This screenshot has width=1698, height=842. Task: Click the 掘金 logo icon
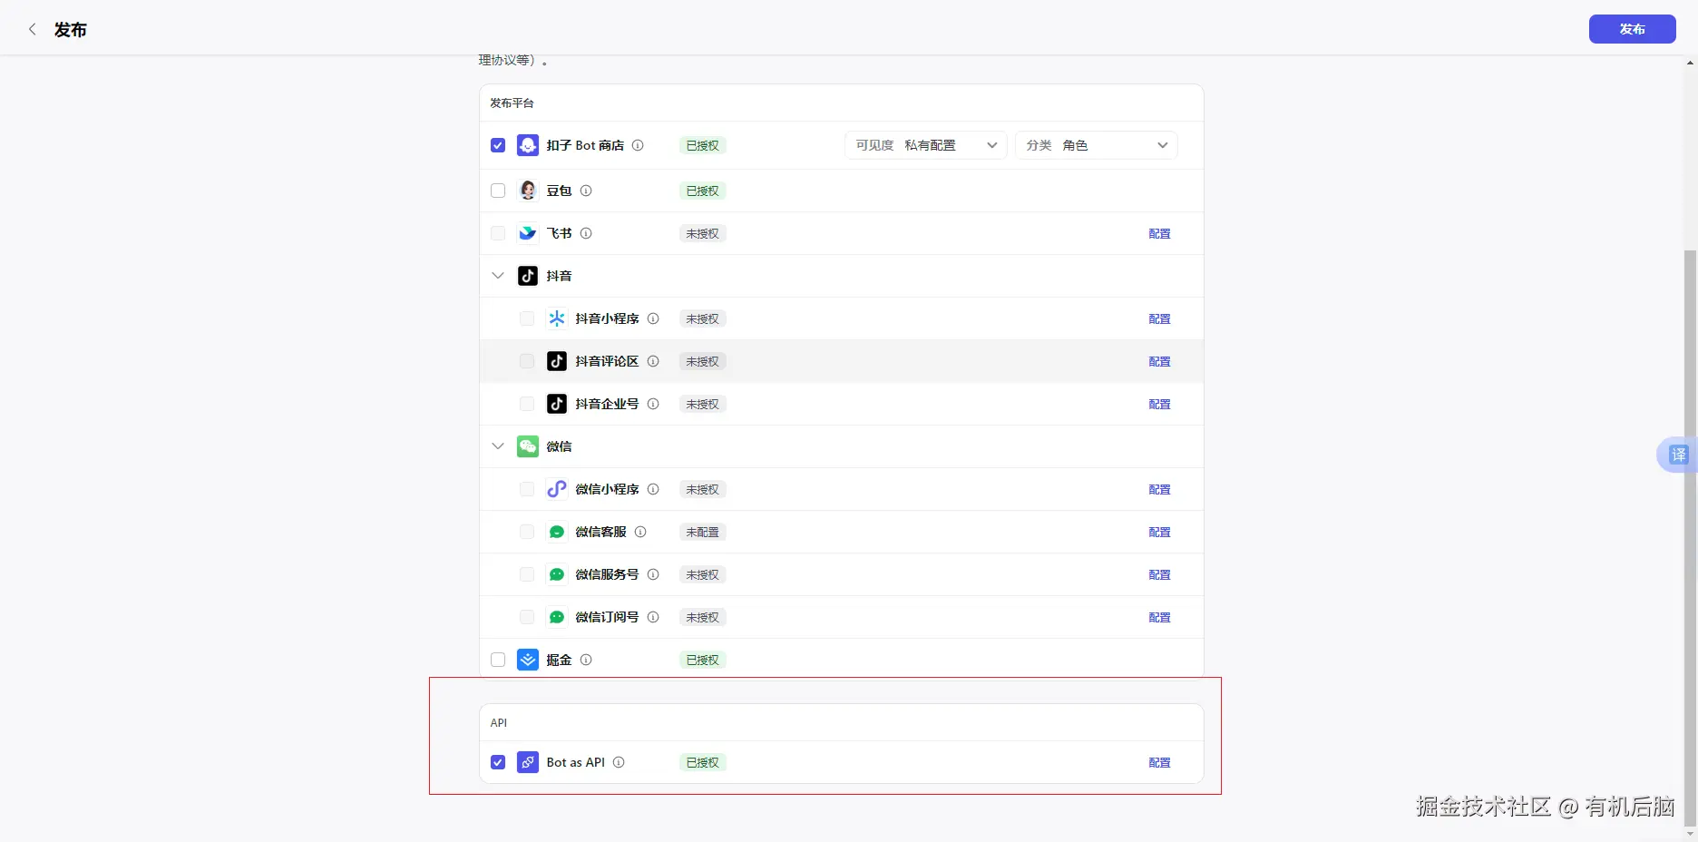[528, 660]
